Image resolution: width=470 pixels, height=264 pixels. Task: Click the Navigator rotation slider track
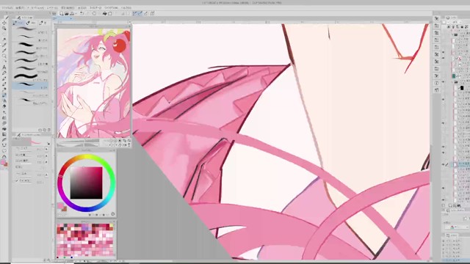click(78, 145)
